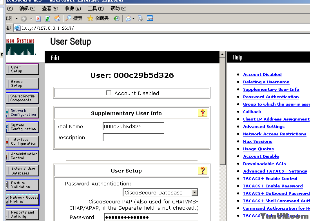This screenshot has height=221, width=310.
Task: Open Shared Profile Components
Action: [23, 98]
